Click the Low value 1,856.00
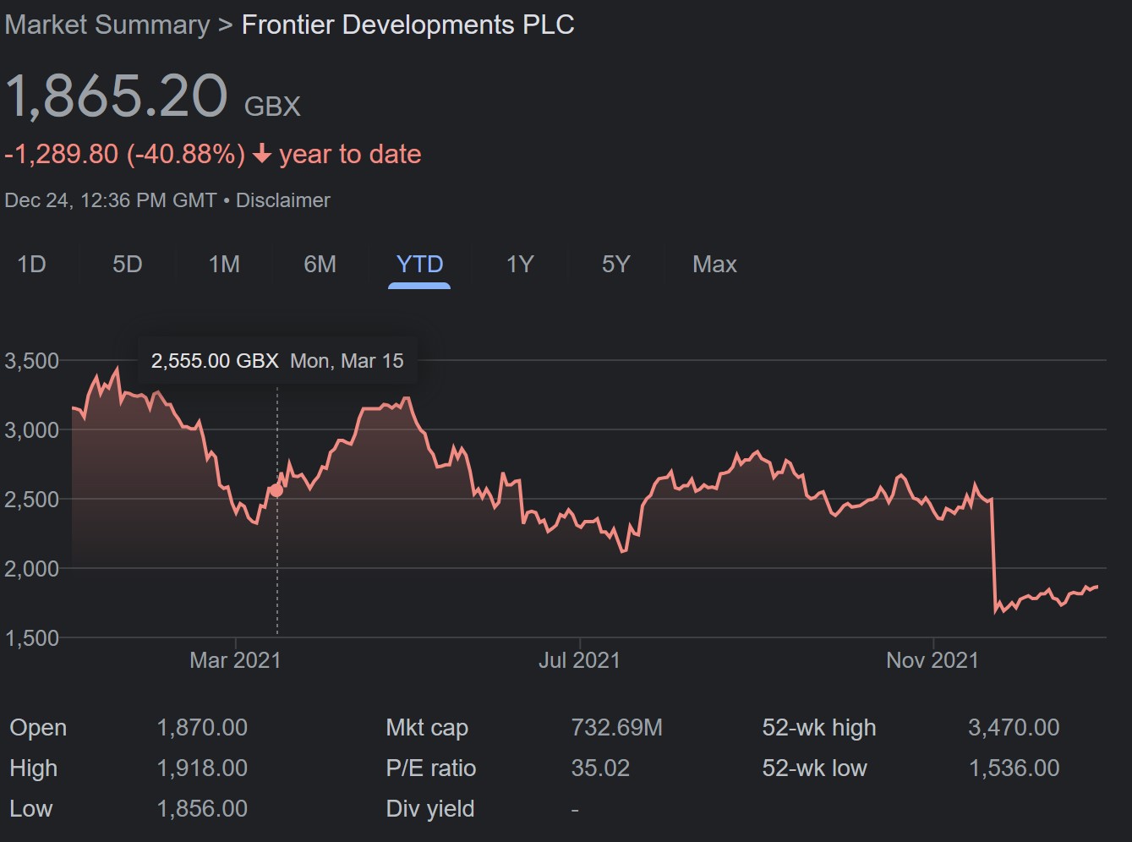 (202, 809)
